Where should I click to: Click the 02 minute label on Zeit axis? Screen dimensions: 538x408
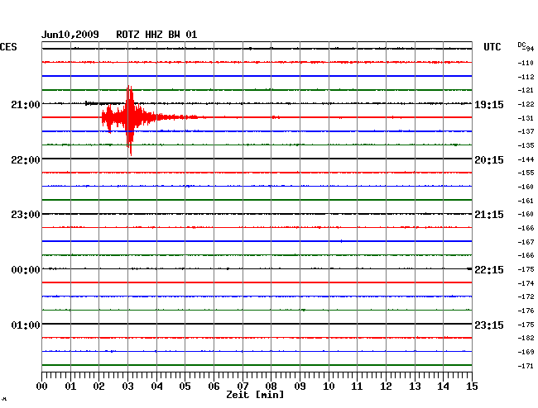click(x=98, y=387)
